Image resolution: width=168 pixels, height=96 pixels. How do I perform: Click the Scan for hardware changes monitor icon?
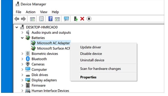click(66, 19)
